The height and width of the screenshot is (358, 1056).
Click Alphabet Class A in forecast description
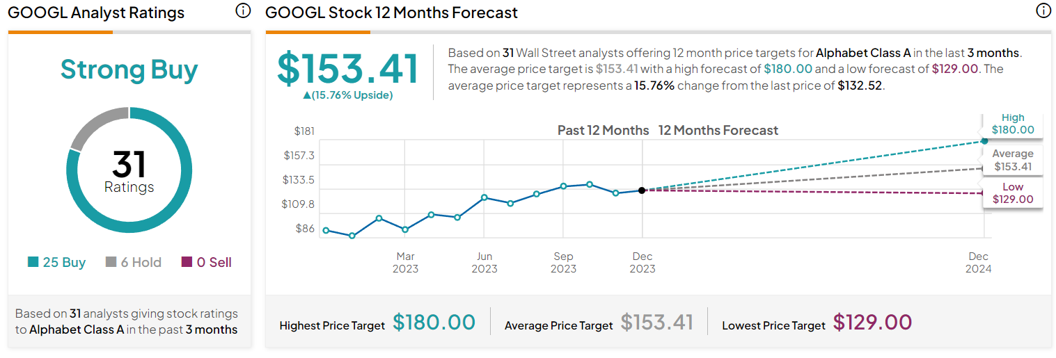click(x=863, y=53)
